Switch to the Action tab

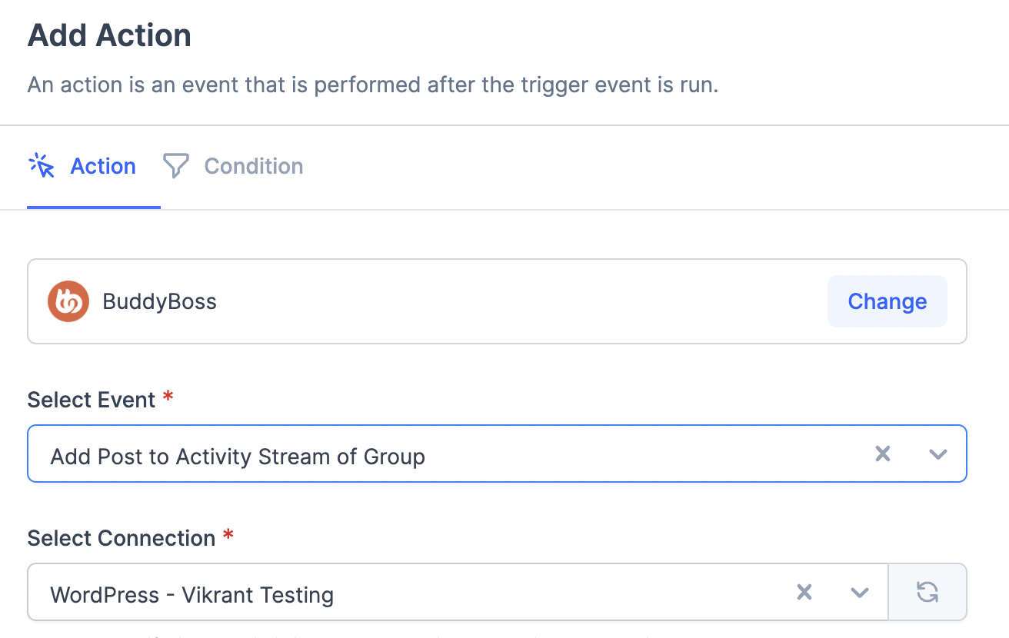point(102,166)
